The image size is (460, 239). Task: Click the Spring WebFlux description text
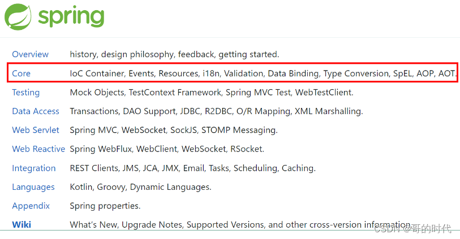[x=167, y=149]
